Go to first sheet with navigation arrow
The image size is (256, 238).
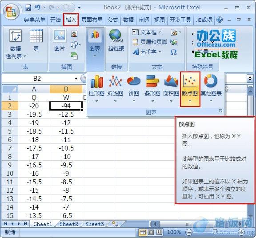click(6, 223)
